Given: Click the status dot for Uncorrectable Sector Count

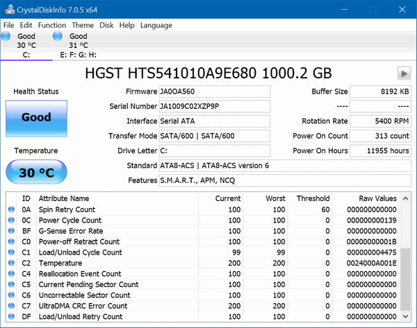Looking at the screenshot, I should pos(11,295).
